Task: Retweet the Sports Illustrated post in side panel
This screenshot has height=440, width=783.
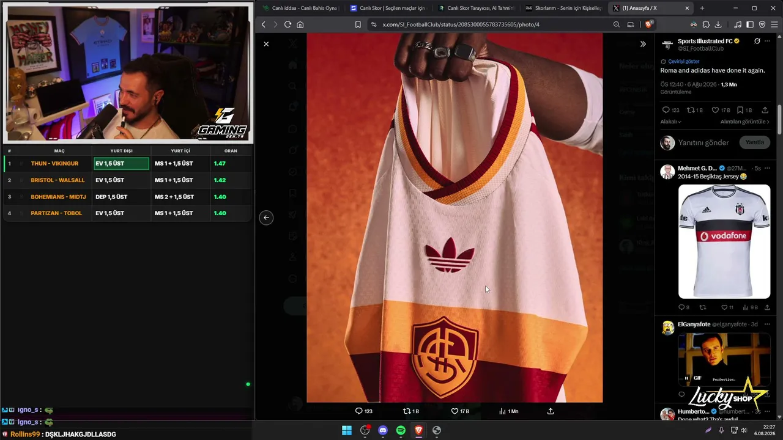Action: pyautogui.click(x=695, y=110)
